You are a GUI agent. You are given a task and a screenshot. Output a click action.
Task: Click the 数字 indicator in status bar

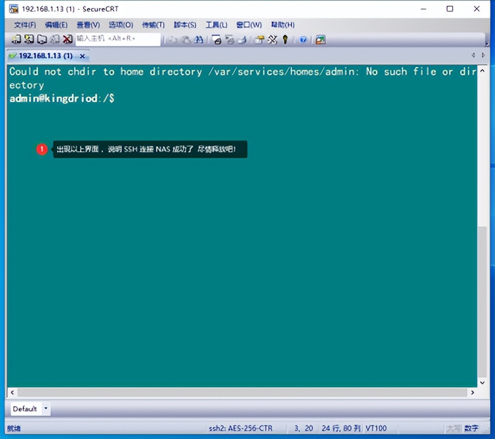[471, 428]
